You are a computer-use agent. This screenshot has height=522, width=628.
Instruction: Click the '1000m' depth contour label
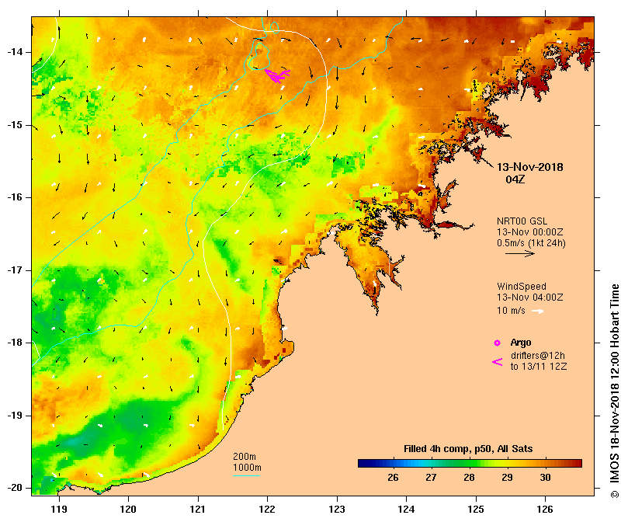coord(247,468)
